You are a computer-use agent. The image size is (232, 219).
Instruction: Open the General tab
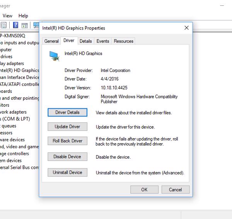point(51,41)
